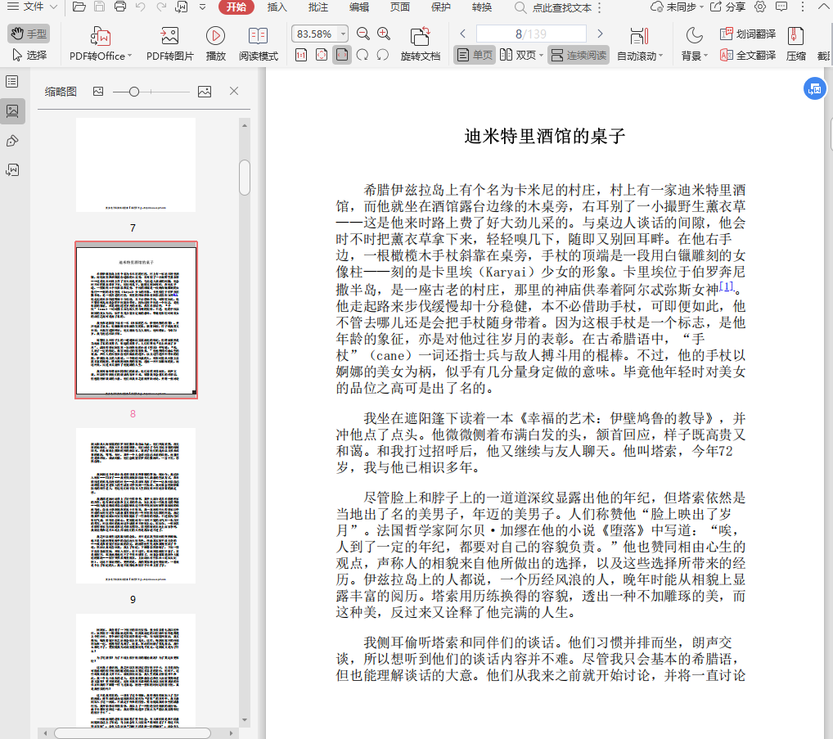The image size is (833, 739).
Task: Switch to the 开始 tab
Action: tap(236, 7)
